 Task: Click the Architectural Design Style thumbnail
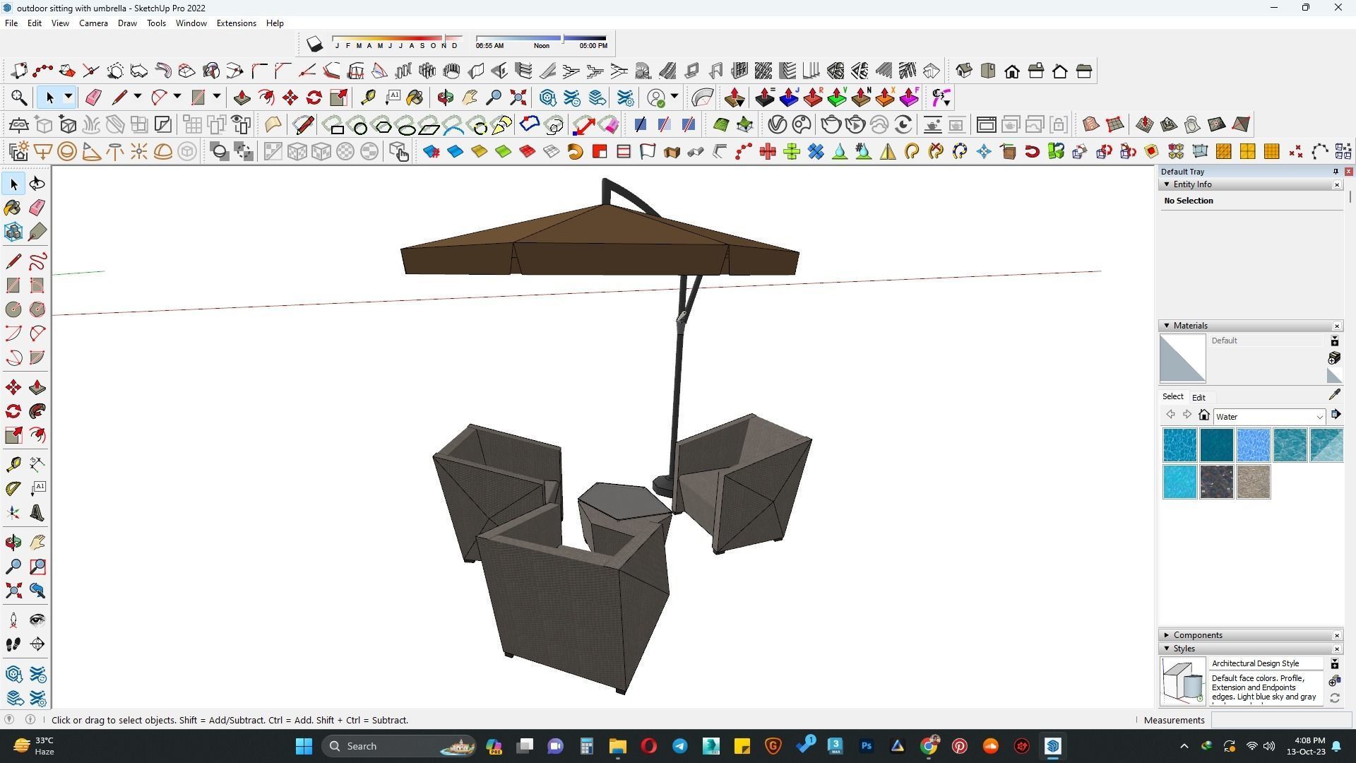[x=1183, y=680]
